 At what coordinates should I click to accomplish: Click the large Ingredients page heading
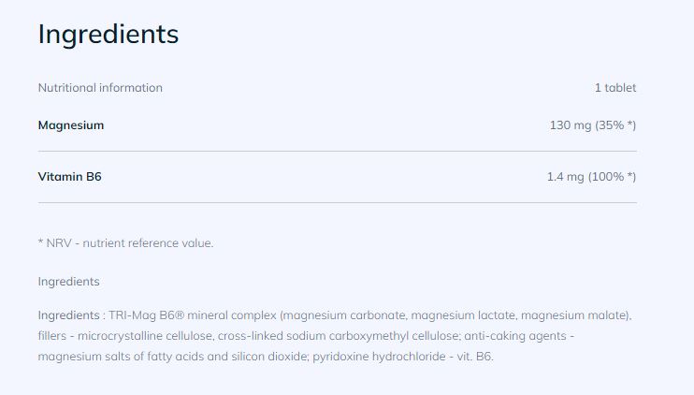click(x=108, y=34)
